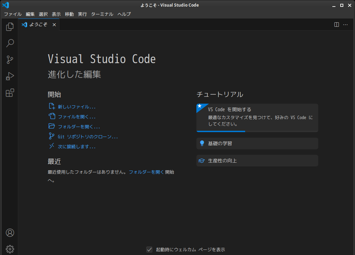Click the Visual Studio Code heading text
This screenshot has height=255, width=355.
[x=102, y=59]
